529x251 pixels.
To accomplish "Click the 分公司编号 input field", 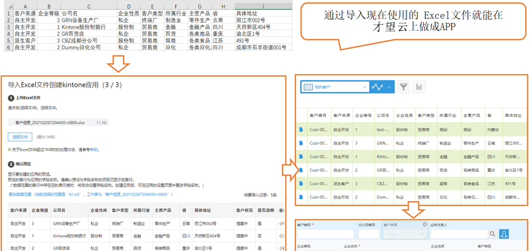I will pyautogui.click(x=369, y=234).
